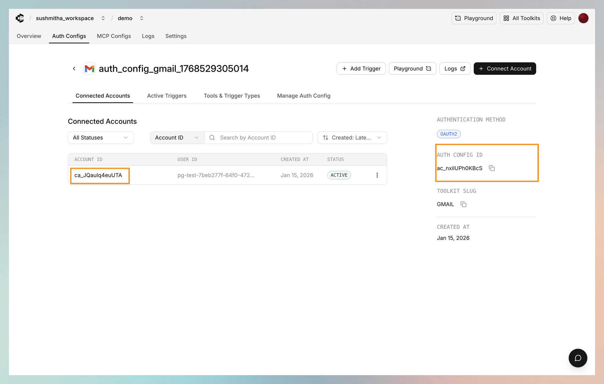Click the Add Trigger button
The height and width of the screenshot is (384, 604).
pyautogui.click(x=361, y=69)
